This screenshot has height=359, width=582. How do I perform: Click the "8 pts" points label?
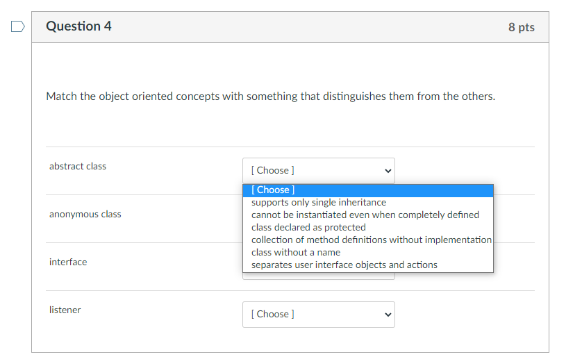pyautogui.click(x=521, y=27)
